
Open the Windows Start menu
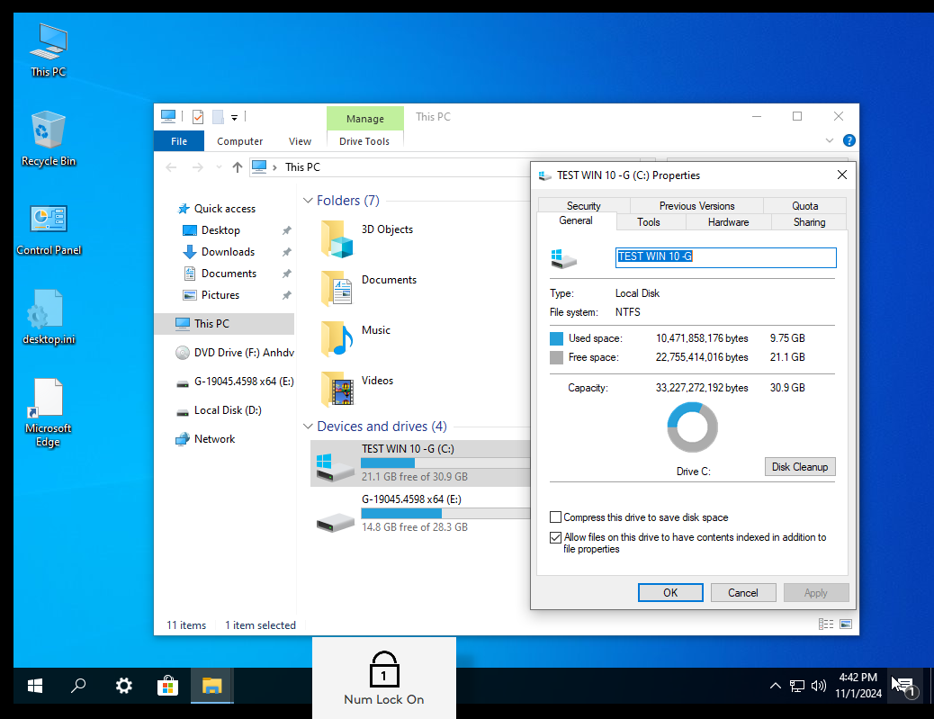coord(35,686)
